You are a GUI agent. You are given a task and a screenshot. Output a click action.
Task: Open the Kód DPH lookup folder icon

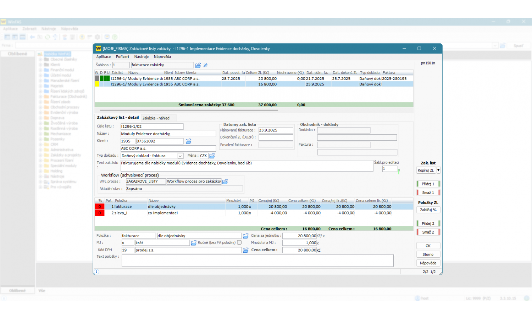[x=245, y=250]
